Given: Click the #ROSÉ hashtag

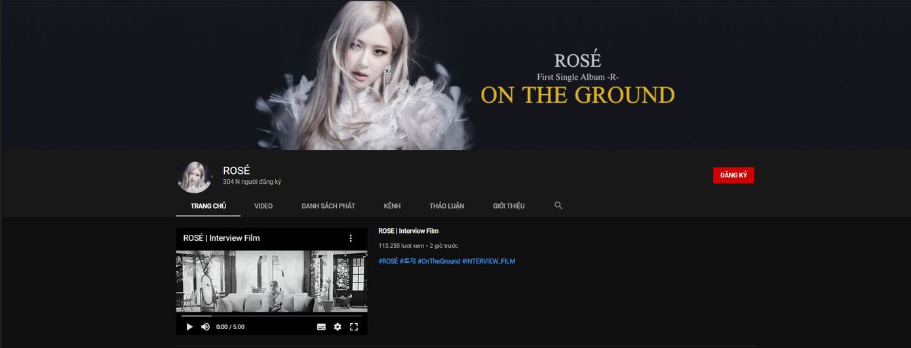Looking at the screenshot, I should tap(388, 261).
